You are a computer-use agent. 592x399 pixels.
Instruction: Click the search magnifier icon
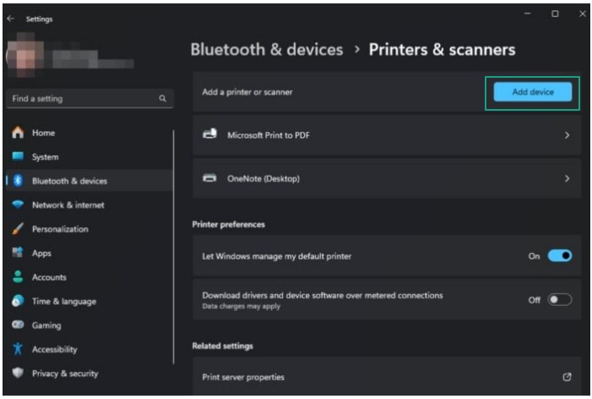coord(162,99)
